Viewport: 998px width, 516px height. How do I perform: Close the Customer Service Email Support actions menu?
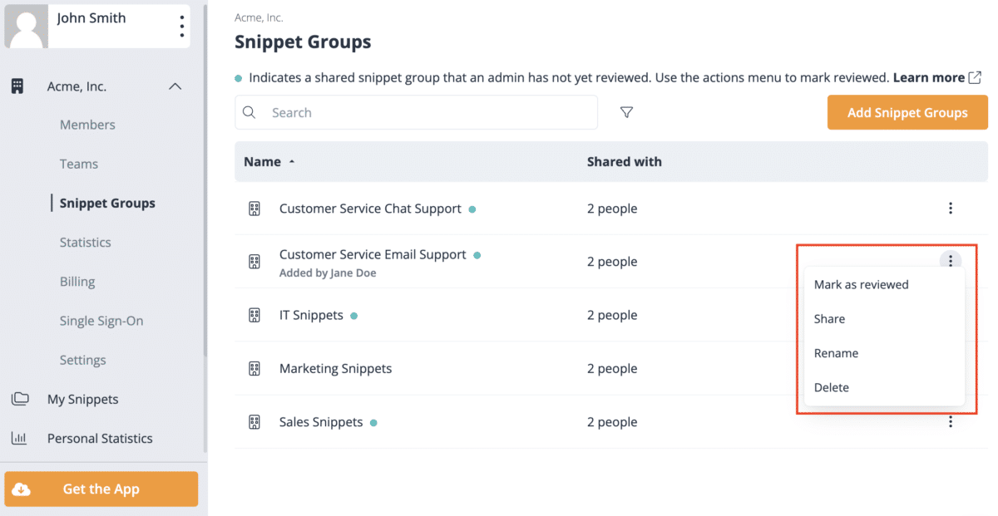951,261
